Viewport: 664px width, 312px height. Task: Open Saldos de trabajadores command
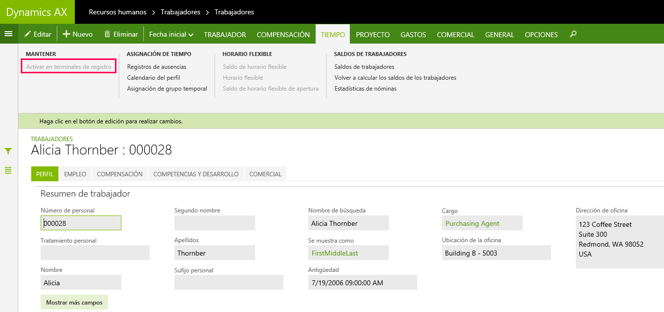click(x=364, y=67)
